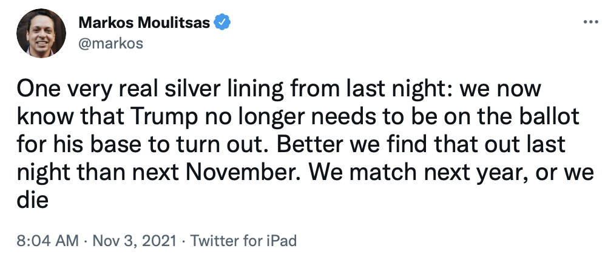Click the word "iPad" in the footer
Viewport: 608px width, 257px height.
point(280,241)
